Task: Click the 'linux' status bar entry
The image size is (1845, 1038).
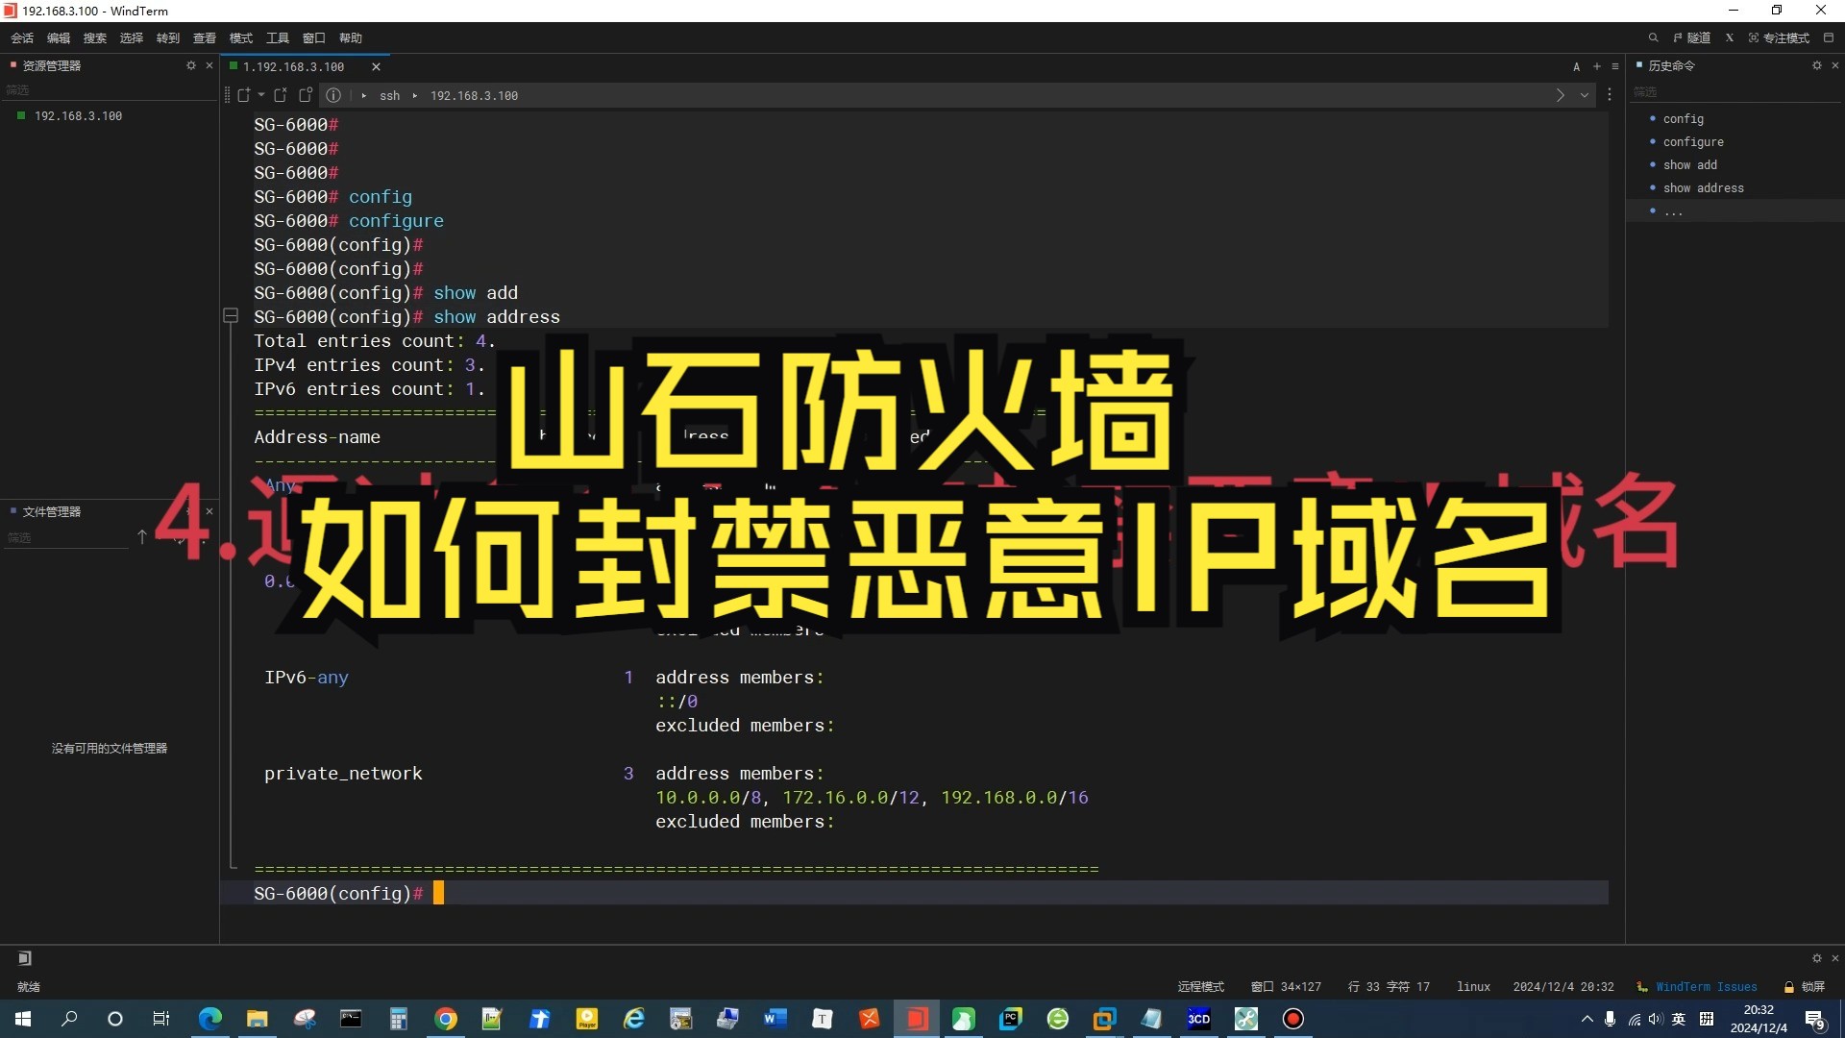Action: [1473, 987]
